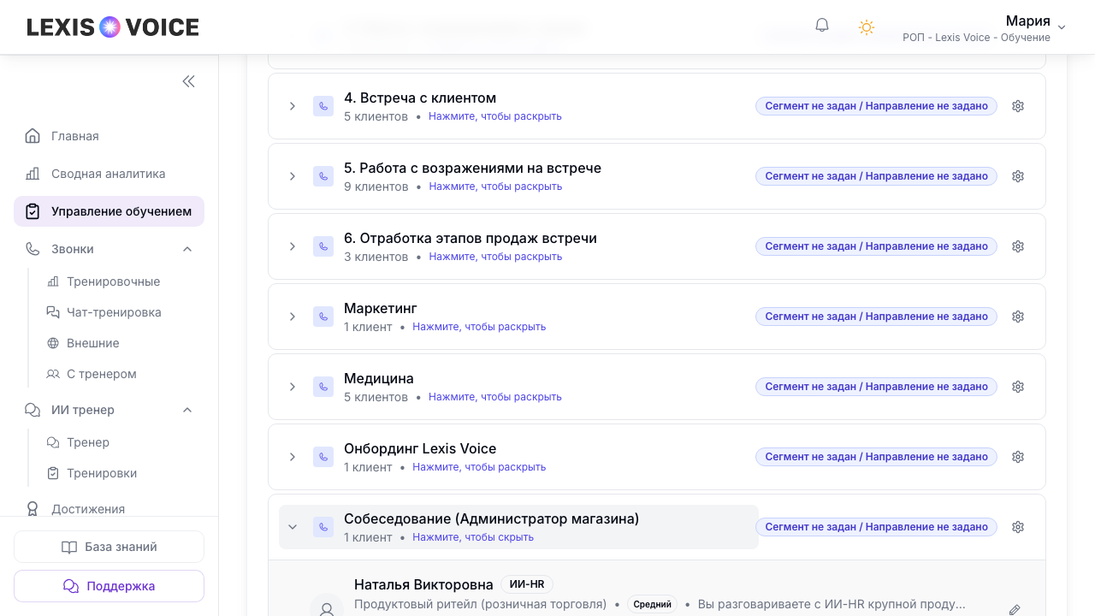
Task: Toggle light theme sun icon
Action: point(867,27)
